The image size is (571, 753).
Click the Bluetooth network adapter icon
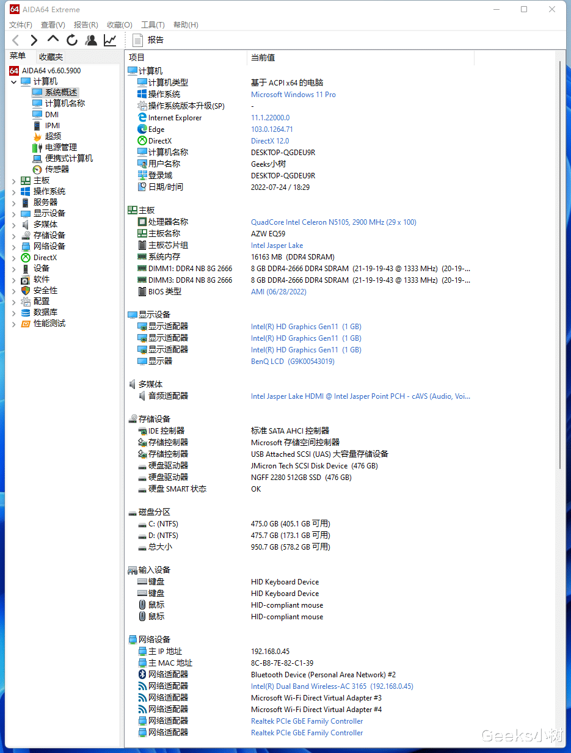142,675
